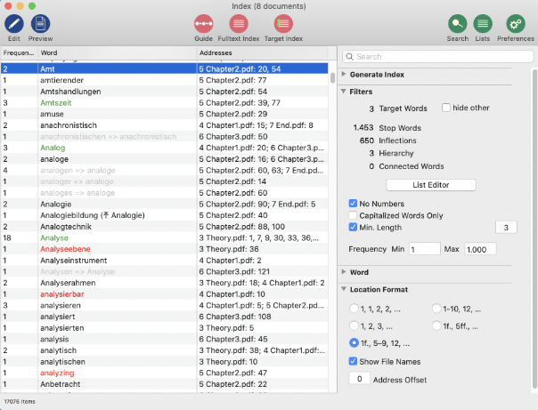Click the Frequency Max field
538x410 pixels.
480,249
